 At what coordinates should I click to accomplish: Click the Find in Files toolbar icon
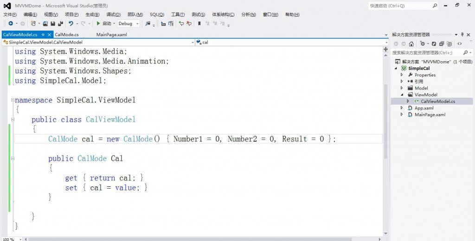coord(148,23)
